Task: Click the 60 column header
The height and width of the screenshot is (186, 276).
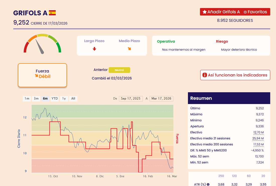Action: pos(249,176)
